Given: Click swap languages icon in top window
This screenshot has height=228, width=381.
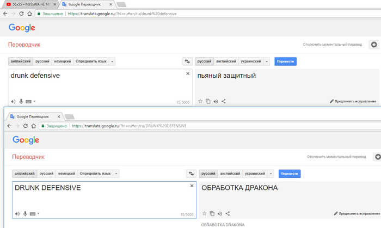Looking at the screenshot, I should pos(187,61).
